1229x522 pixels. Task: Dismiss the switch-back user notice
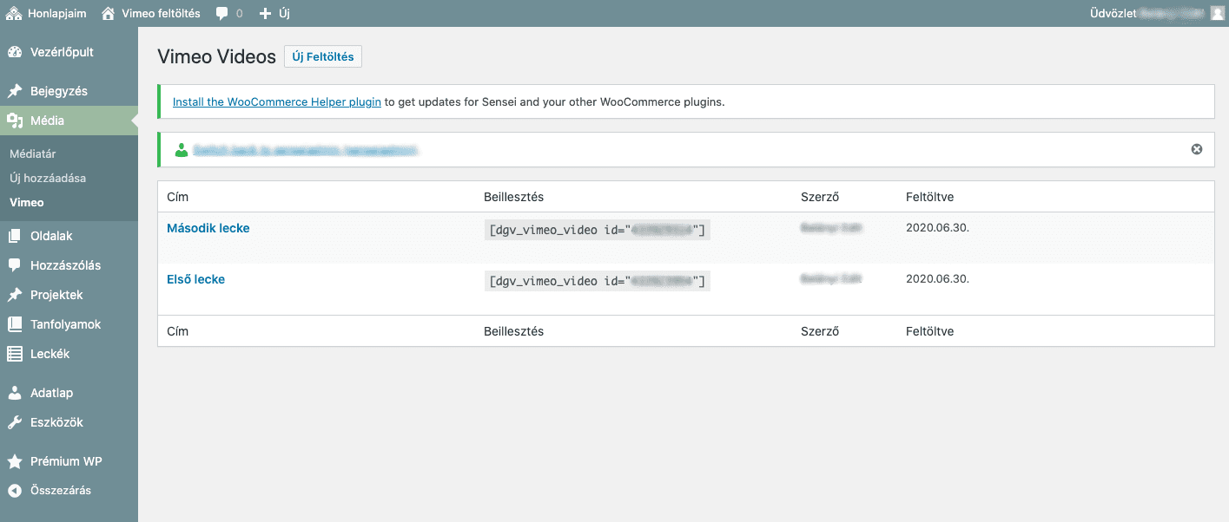click(1197, 149)
